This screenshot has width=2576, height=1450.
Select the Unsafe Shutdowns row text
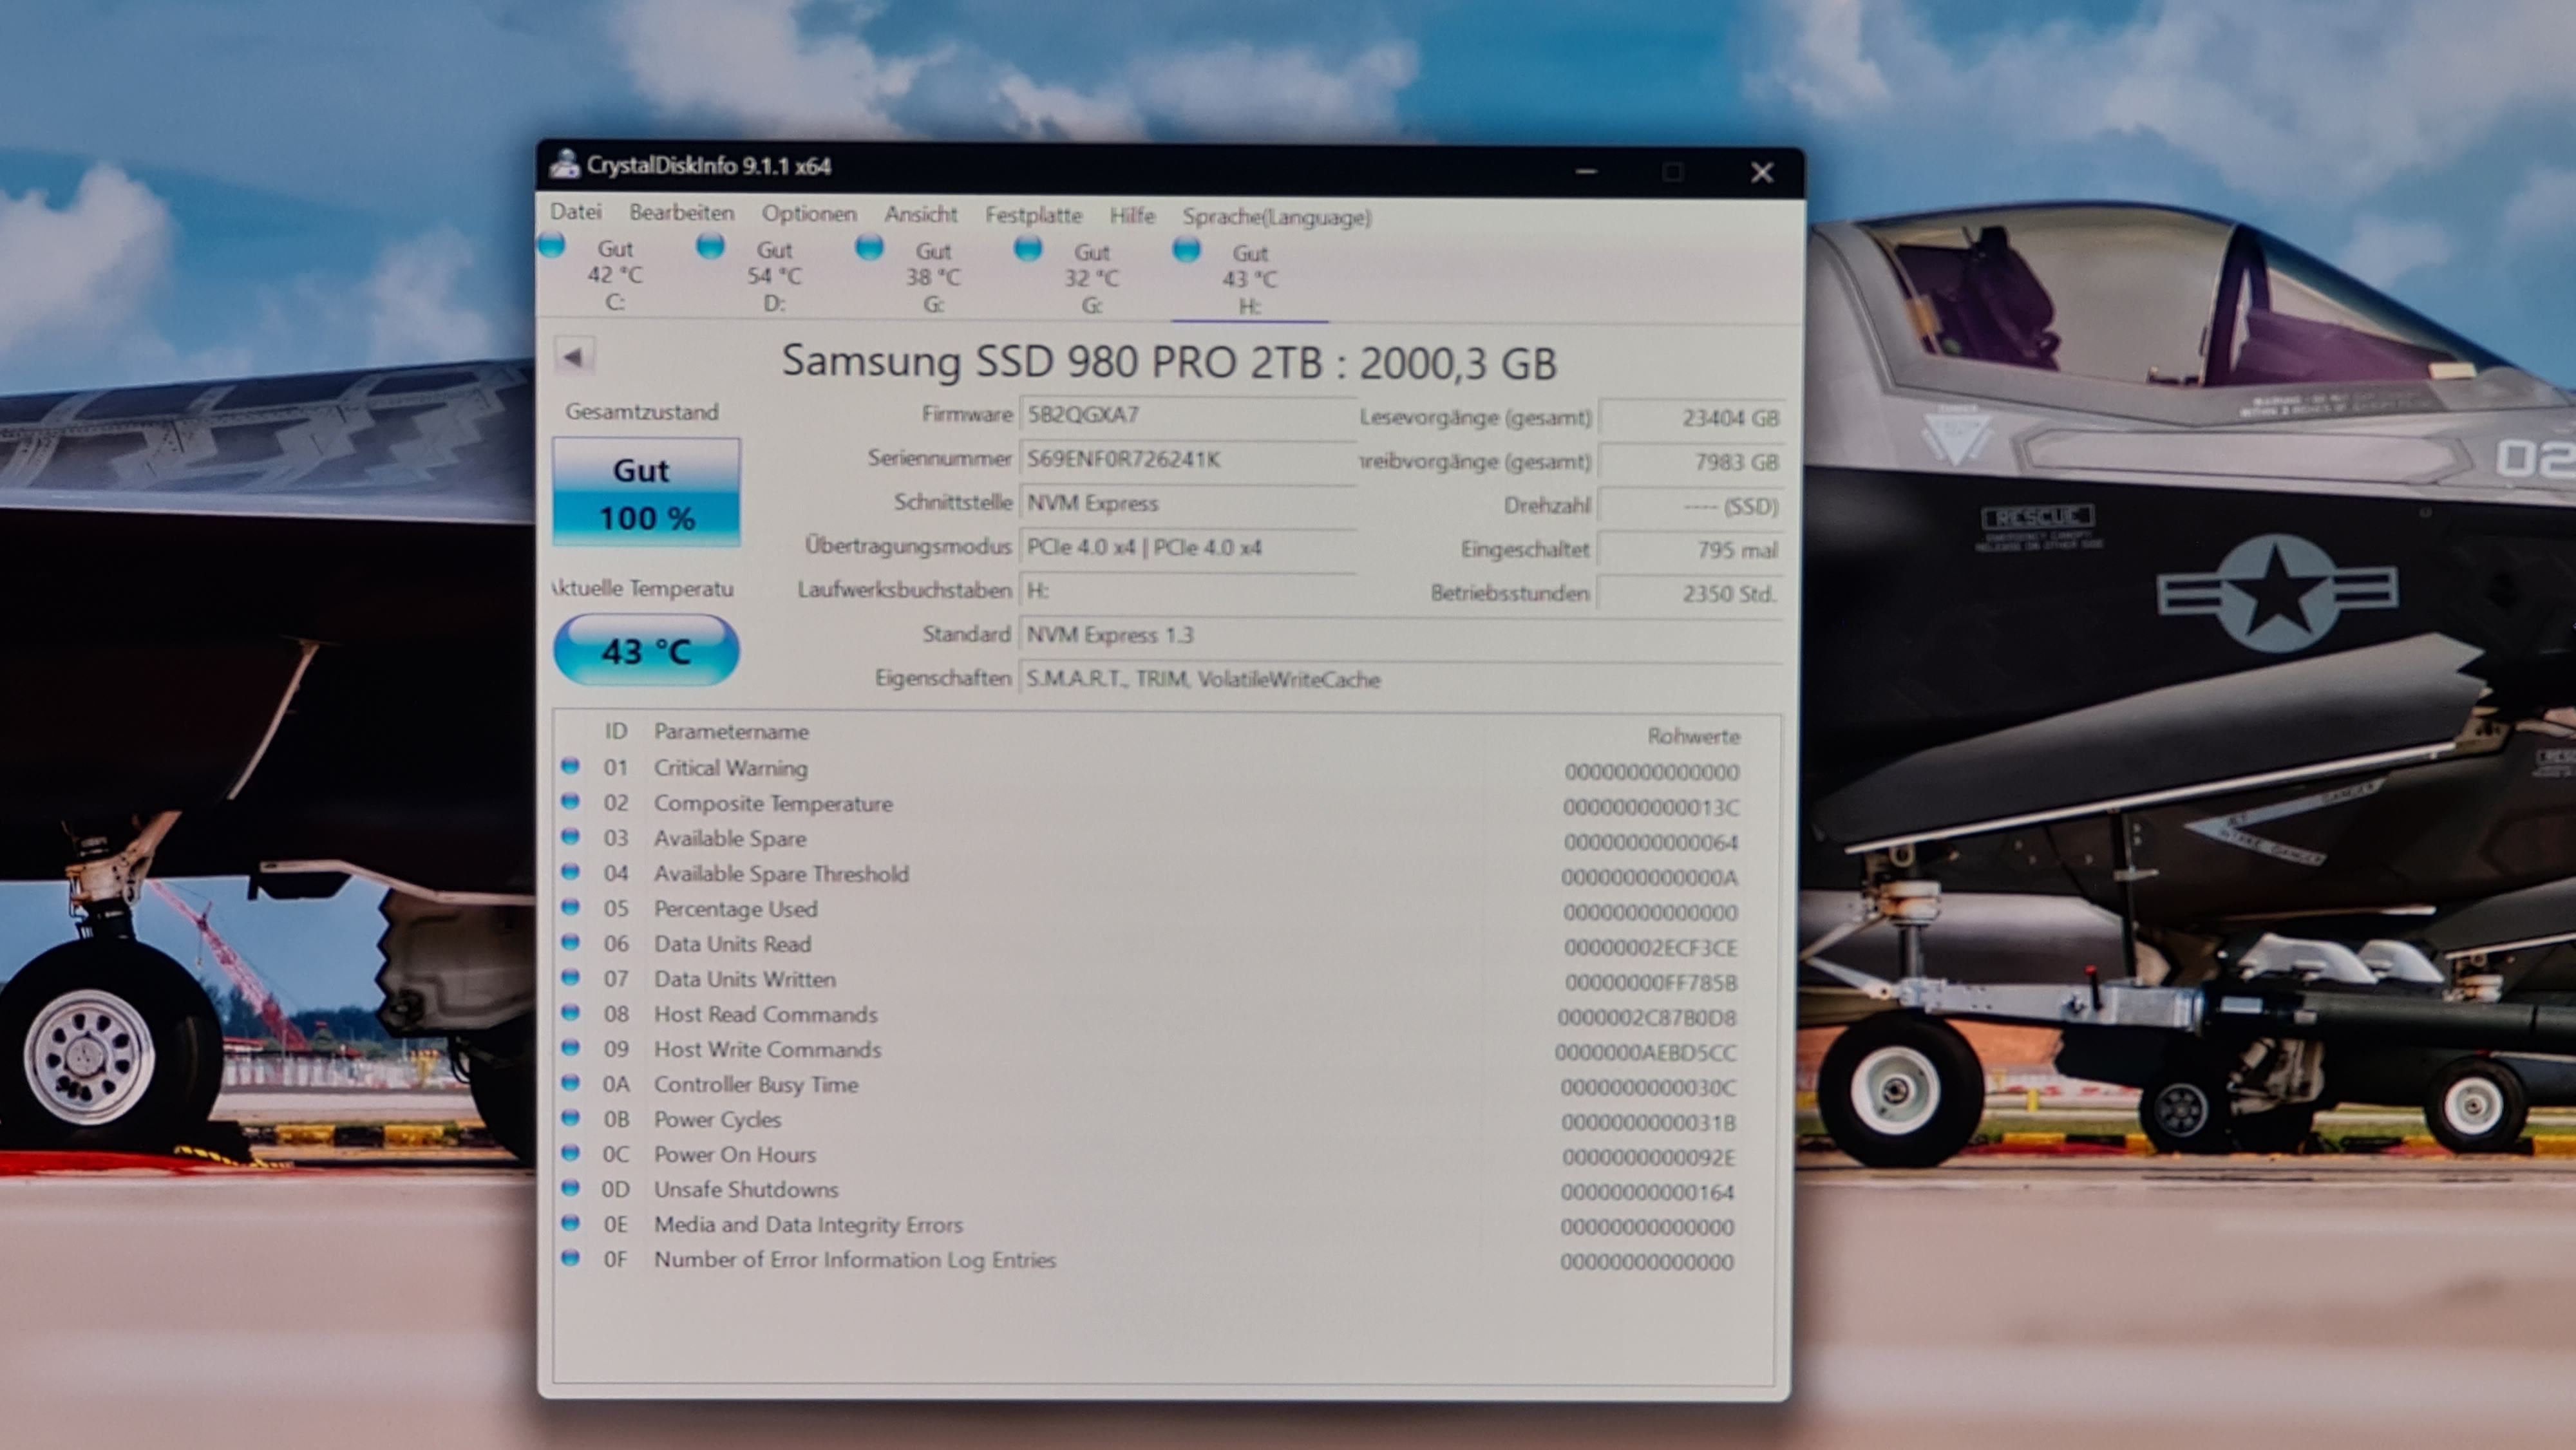(x=746, y=1189)
